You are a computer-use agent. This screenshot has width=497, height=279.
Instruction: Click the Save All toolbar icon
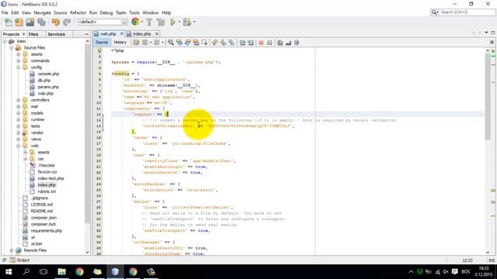41,22
